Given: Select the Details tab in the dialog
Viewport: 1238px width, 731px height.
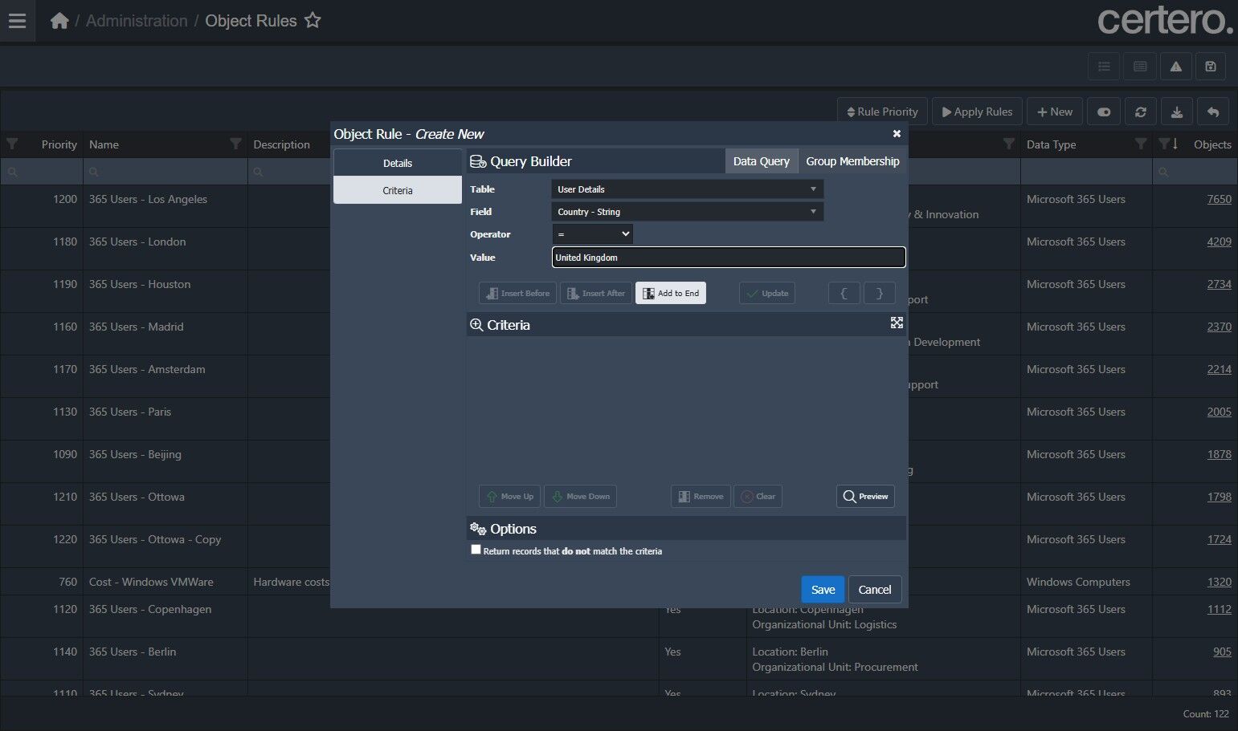Looking at the screenshot, I should [397, 163].
